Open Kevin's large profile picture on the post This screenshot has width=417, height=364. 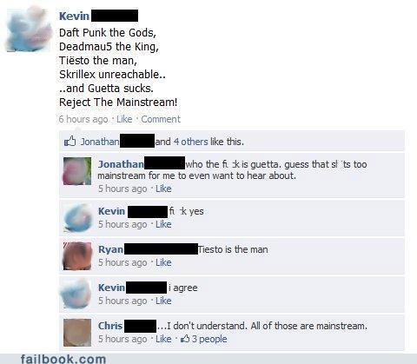[29, 30]
